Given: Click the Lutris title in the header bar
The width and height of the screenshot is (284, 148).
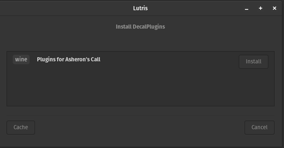Looking at the screenshot, I should (x=140, y=8).
